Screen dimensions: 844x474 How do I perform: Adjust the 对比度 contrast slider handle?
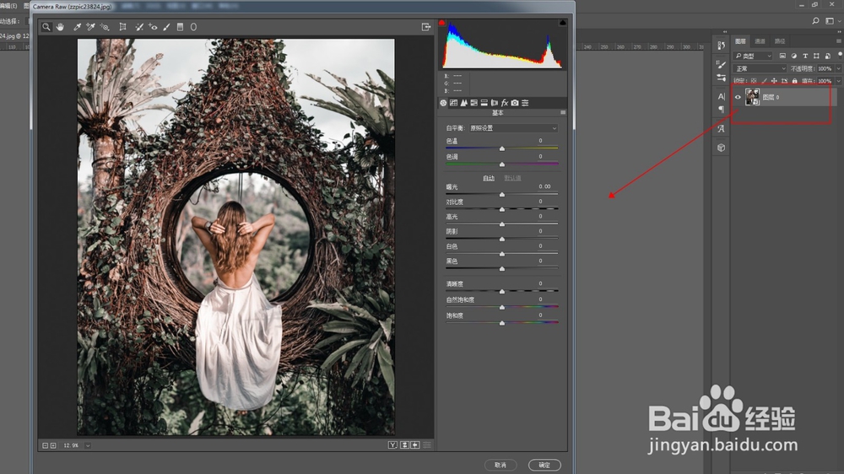pos(501,209)
